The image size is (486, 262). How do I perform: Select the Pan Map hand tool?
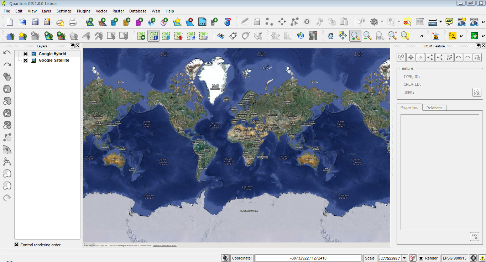click(x=330, y=36)
